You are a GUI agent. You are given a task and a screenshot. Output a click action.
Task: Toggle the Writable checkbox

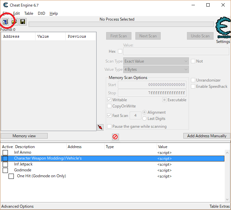coord(109,100)
